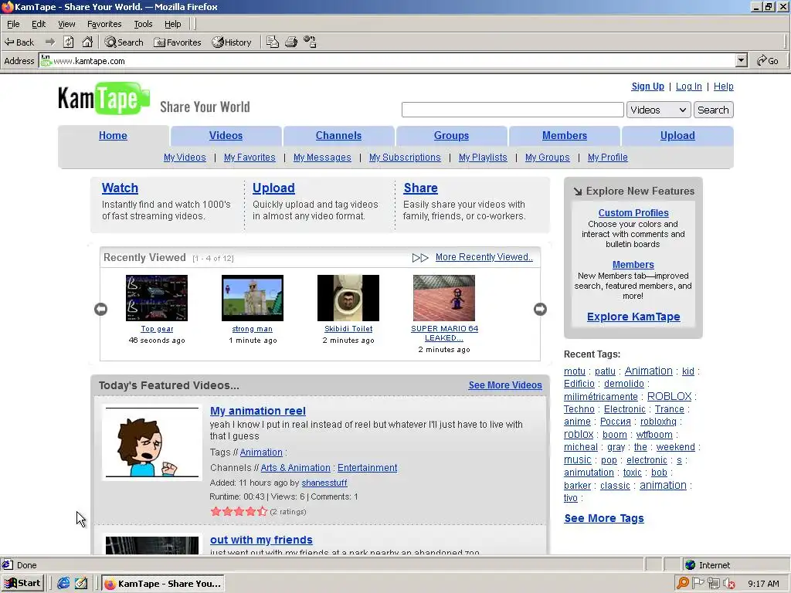Image resolution: width=791 pixels, height=593 pixels.
Task: Click the site favicon in address bar
Action: point(46,60)
